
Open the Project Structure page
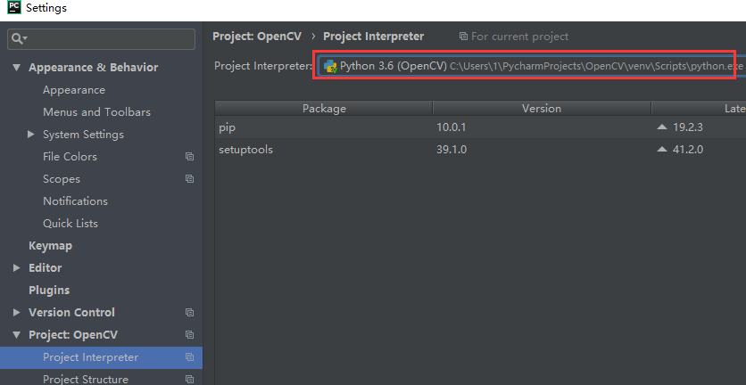[x=86, y=379]
